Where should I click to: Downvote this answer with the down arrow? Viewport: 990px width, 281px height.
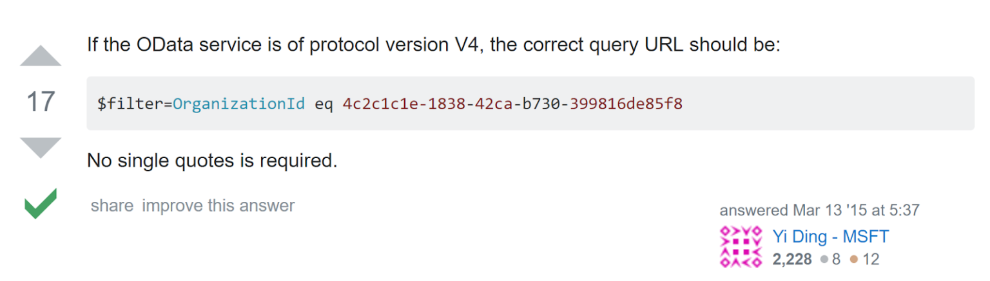[x=41, y=147]
